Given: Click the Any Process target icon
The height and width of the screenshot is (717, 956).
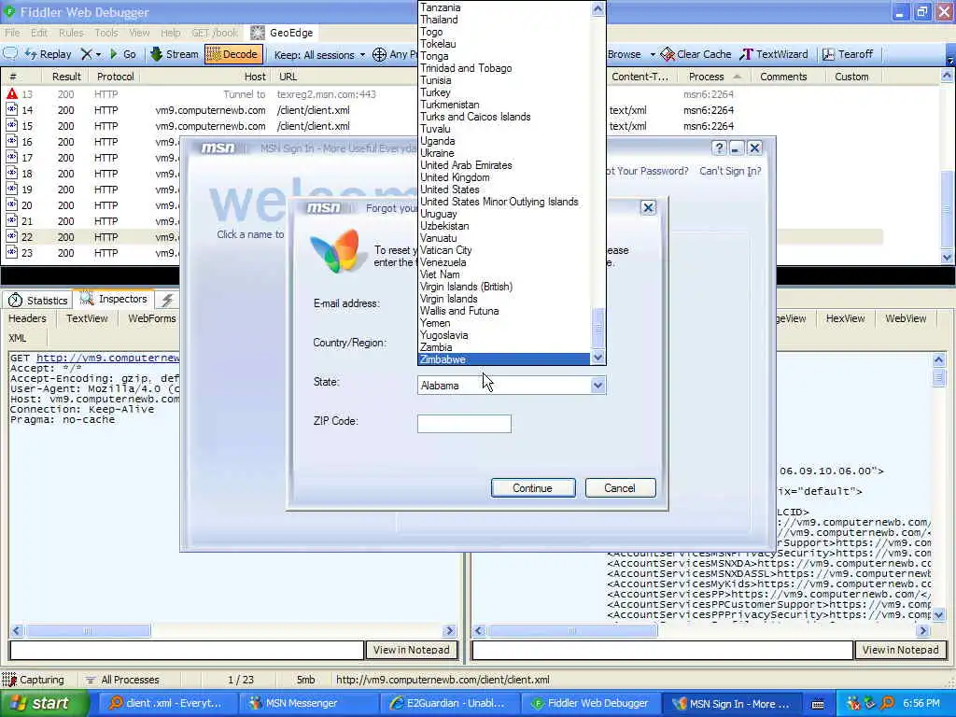Looking at the screenshot, I should [379, 55].
